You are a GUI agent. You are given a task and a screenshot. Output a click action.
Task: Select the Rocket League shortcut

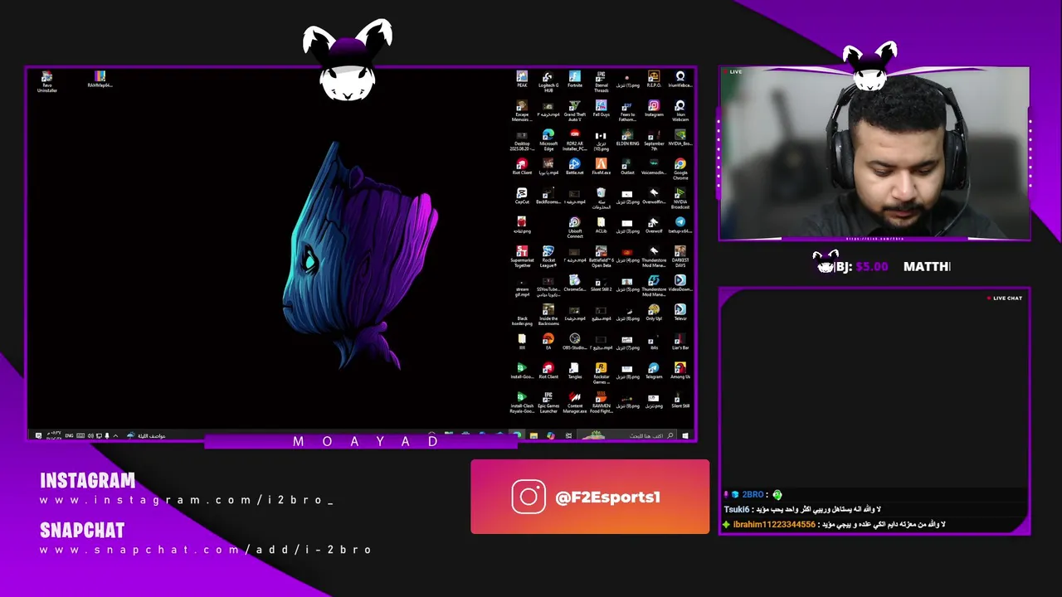click(x=548, y=256)
